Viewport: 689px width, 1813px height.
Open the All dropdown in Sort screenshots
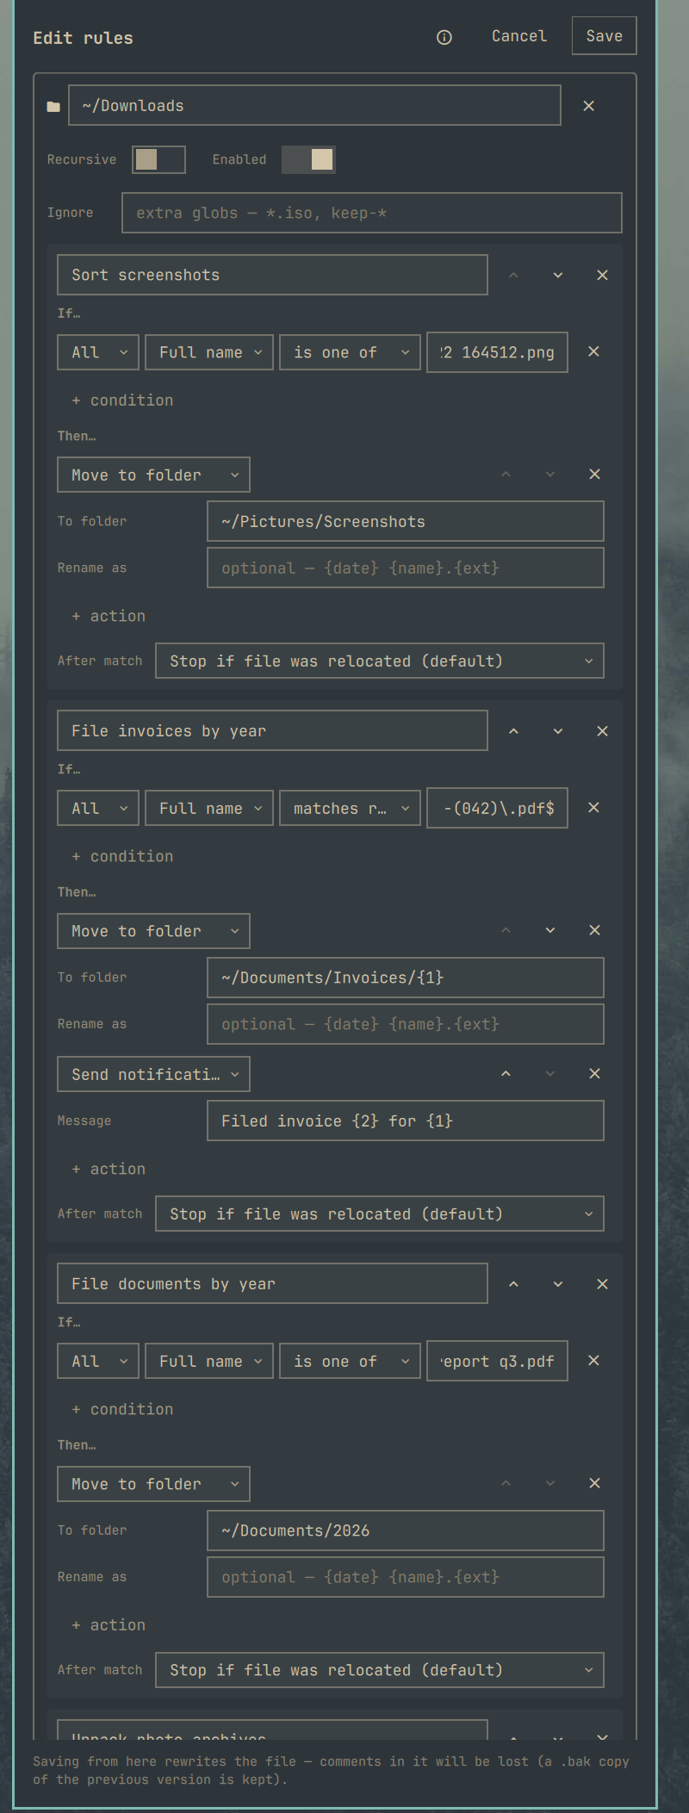(x=98, y=352)
